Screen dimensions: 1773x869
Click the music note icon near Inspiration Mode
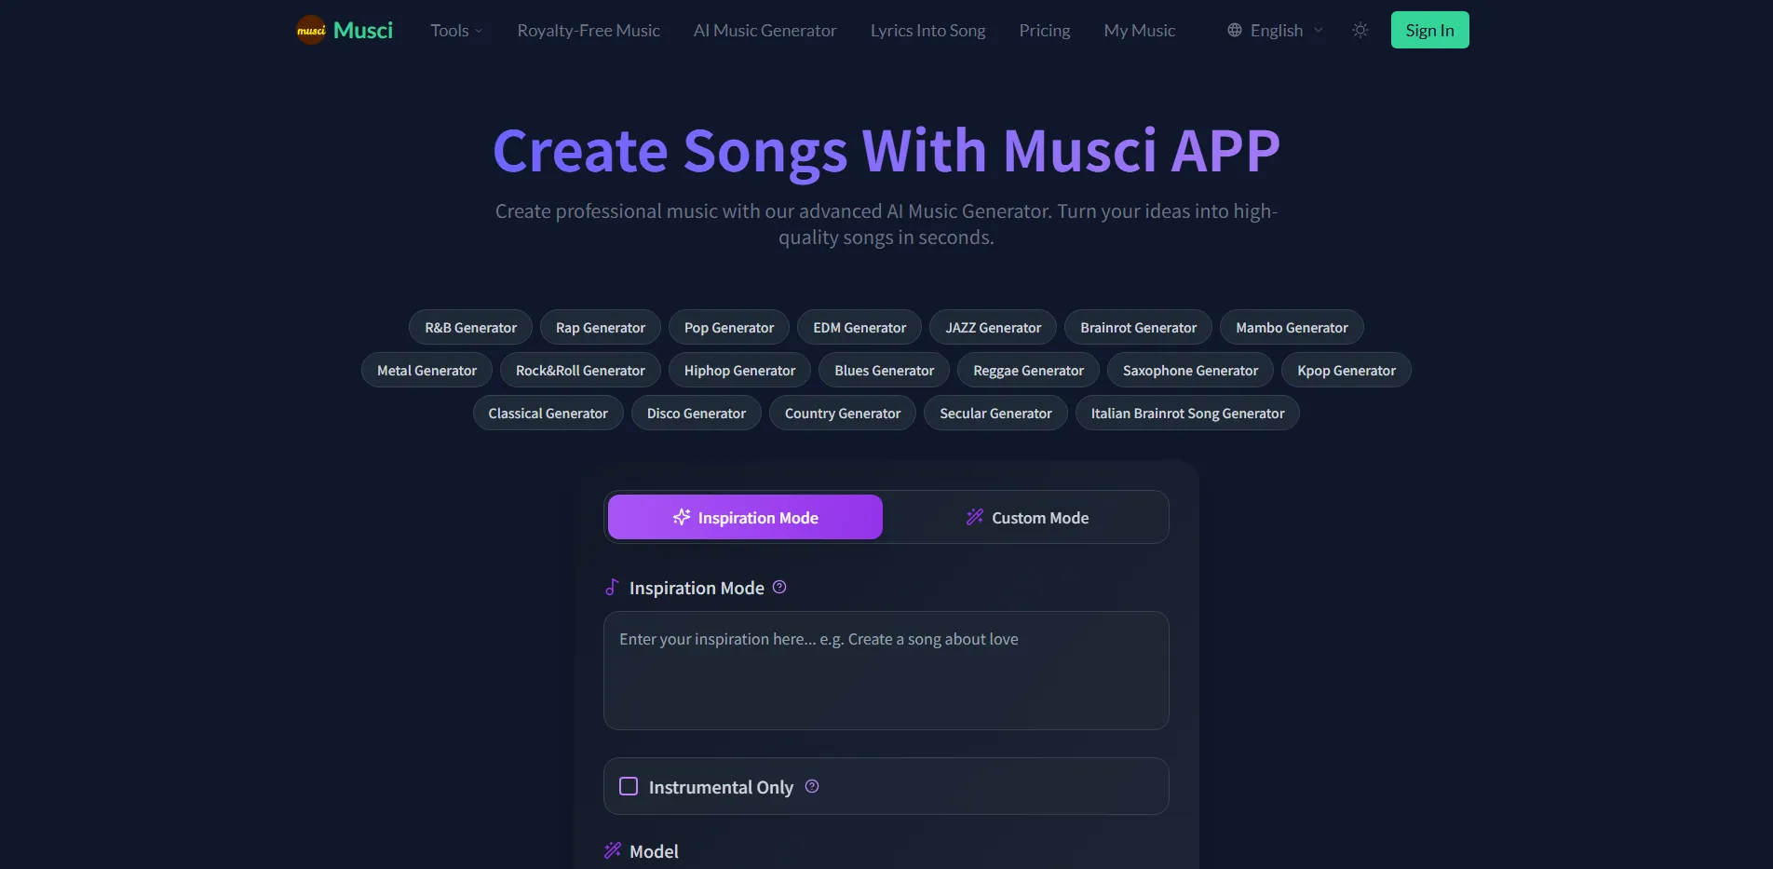point(612,587)
